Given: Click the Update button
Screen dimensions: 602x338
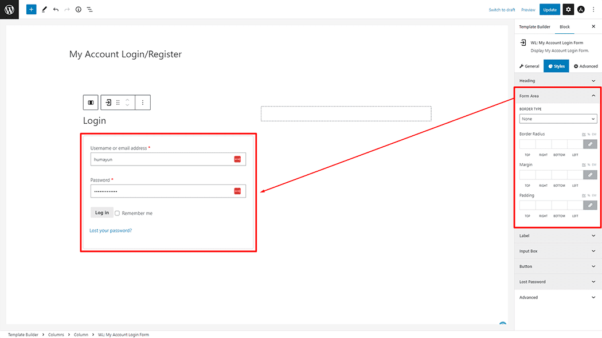Looking at the screenshot, I should pos(549,9).
